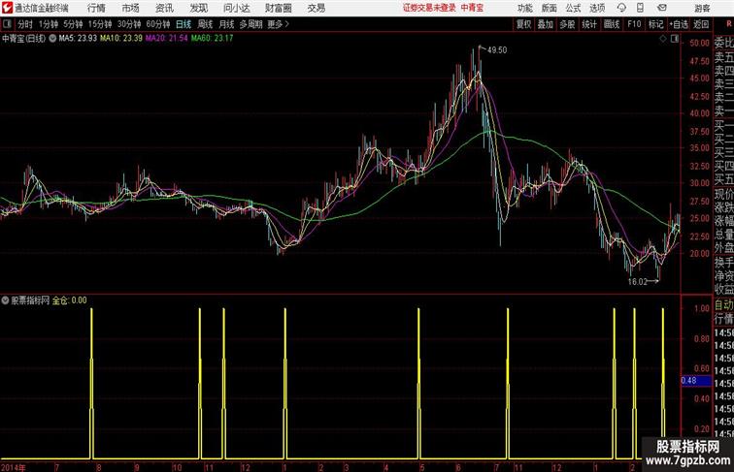Click the 证券交易未登录 login link
The image size is (734, 472).
(429, 8)
